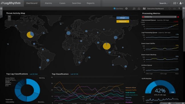Focus the Search field in header
185x104 pixels.
click(x=163, y=3)
